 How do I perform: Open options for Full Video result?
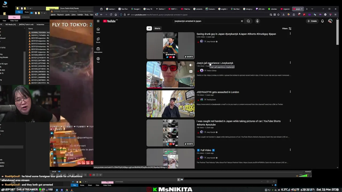pyautogui.click(x=290, y=150)
